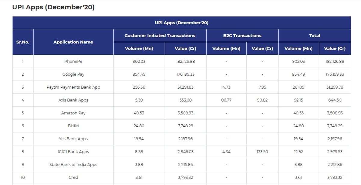
Task: Select the BHIM application cell
Action: click(x=73, y=126)
